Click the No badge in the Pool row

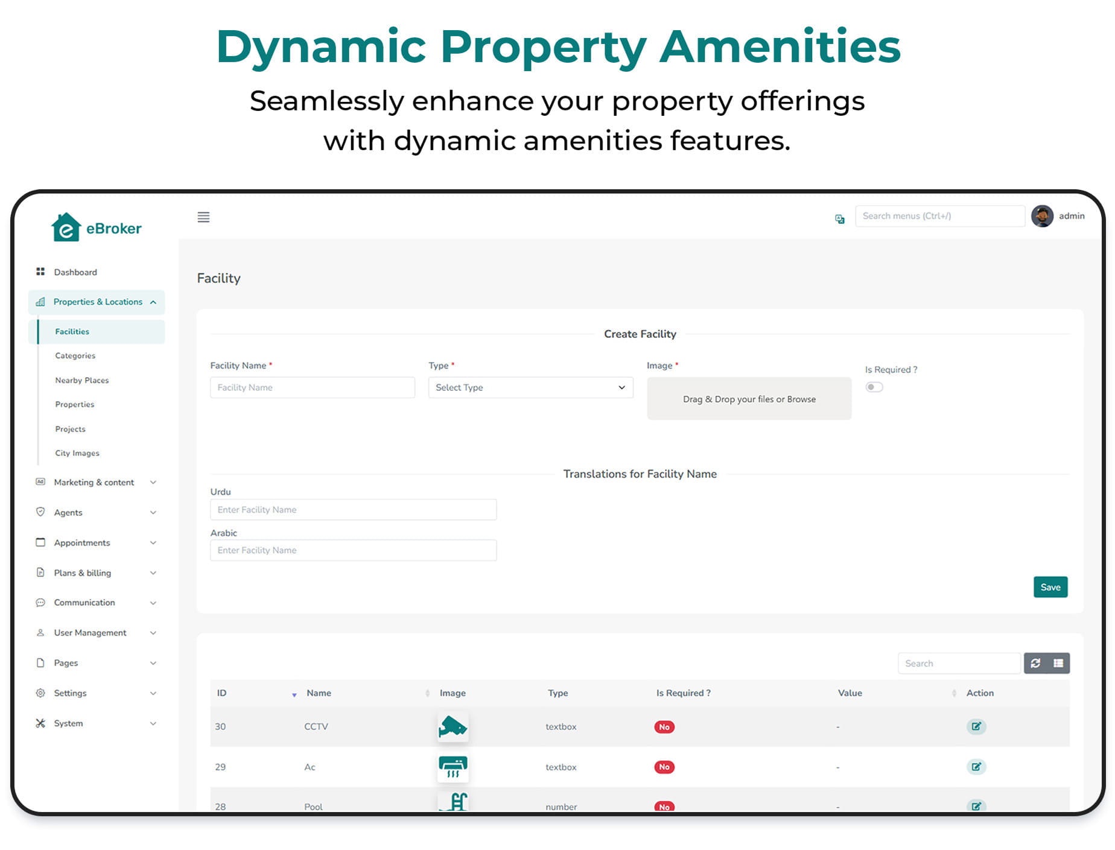pyautogui.click(x=664, y=807)
